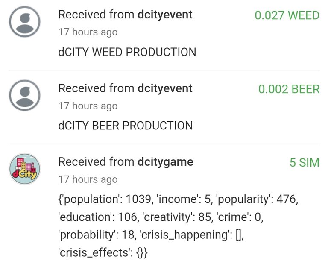Click the population JSON memo of the SIM transfer
328x264 pixels.
178,226
